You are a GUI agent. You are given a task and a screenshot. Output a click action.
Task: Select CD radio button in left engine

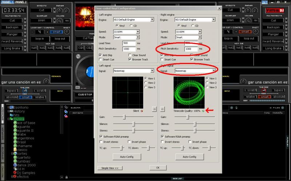[x=131, y=26]
